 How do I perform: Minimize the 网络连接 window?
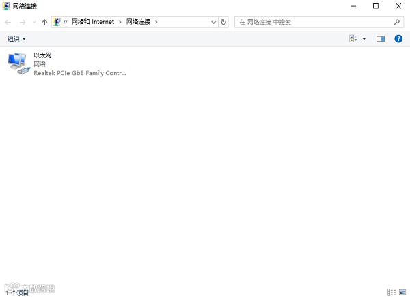353,6
